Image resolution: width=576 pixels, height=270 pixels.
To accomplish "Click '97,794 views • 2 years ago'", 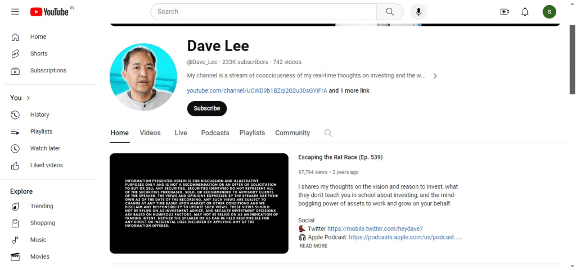I will coord(328,172).
